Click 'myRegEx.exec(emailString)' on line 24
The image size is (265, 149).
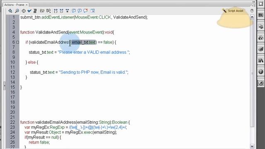[90, 132]
